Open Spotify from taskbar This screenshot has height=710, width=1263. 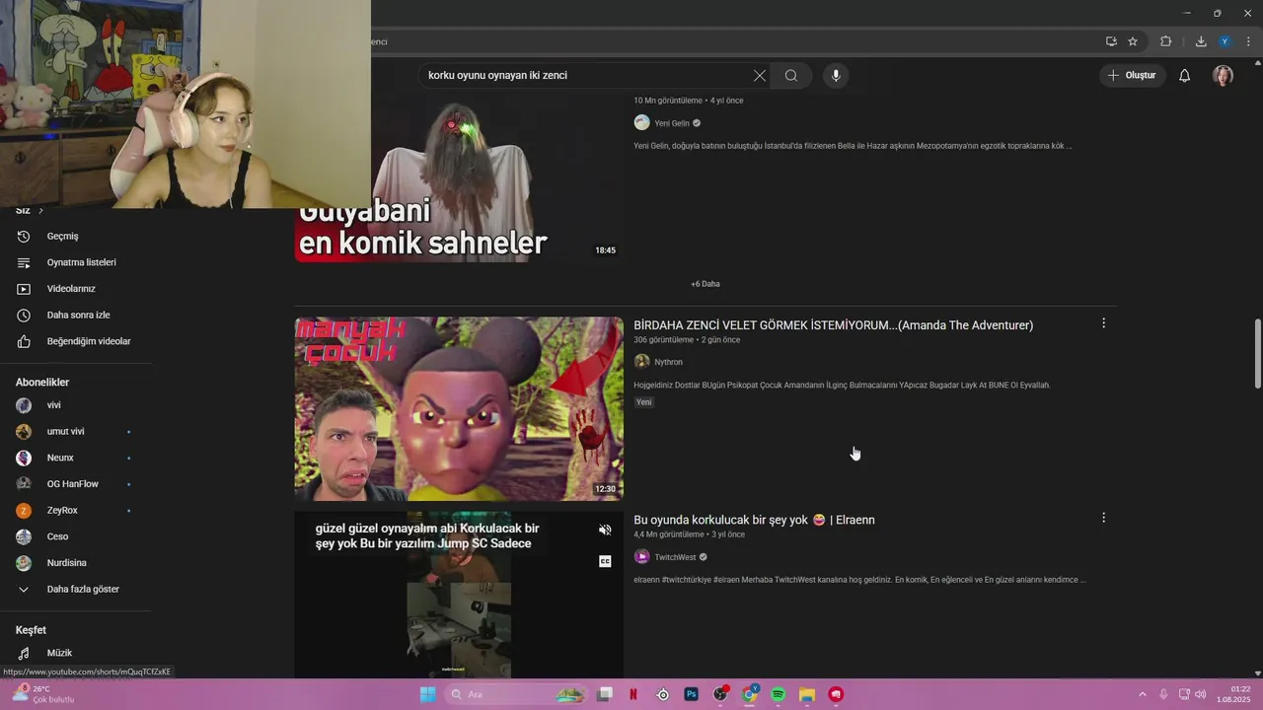click(x=778, y=694)
